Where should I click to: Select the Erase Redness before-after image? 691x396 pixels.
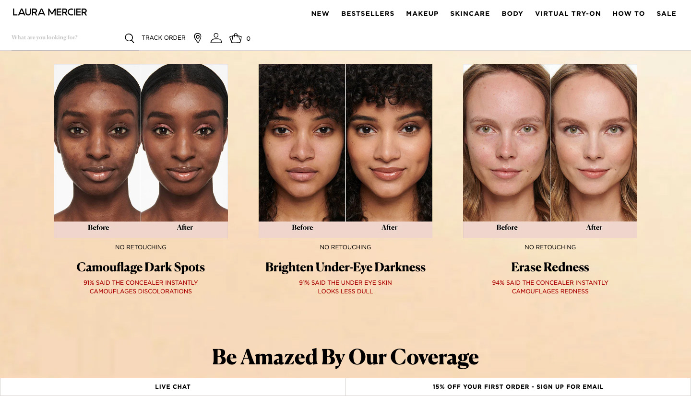click(x=550, y=151)
